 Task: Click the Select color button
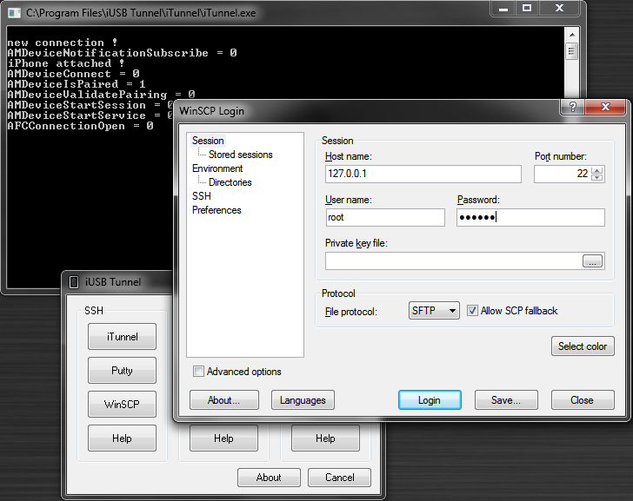583,346
